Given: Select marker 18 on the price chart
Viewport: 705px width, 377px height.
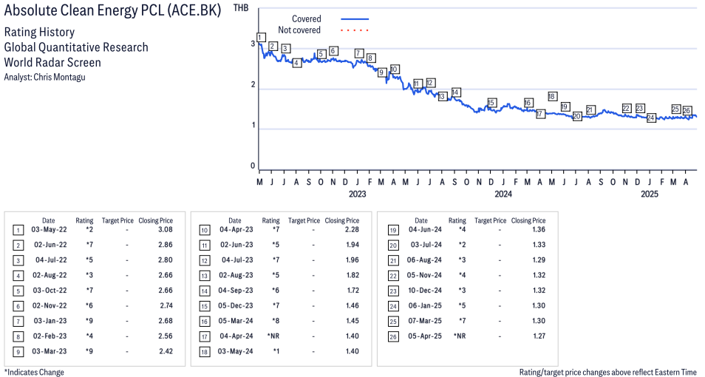Looking at the screenshot, I should 553,96.
